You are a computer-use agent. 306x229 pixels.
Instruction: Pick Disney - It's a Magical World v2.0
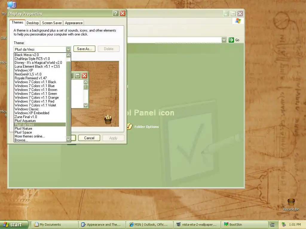click(x=40, y=63)
